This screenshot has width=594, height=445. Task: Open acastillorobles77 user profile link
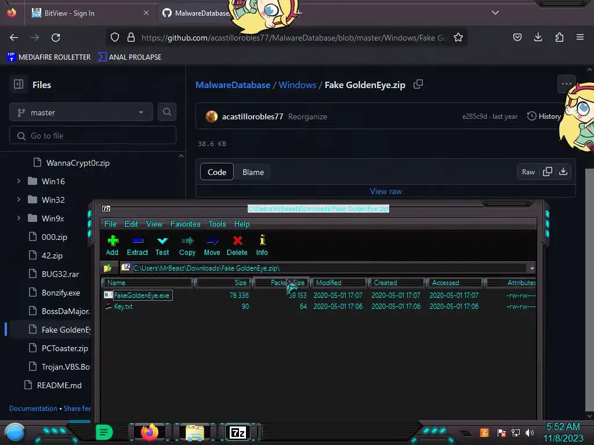(252, 116)
